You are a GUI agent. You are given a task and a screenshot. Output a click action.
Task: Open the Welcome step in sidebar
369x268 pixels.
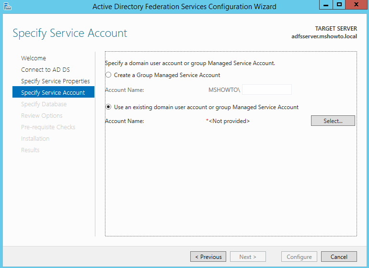(34, 58)
